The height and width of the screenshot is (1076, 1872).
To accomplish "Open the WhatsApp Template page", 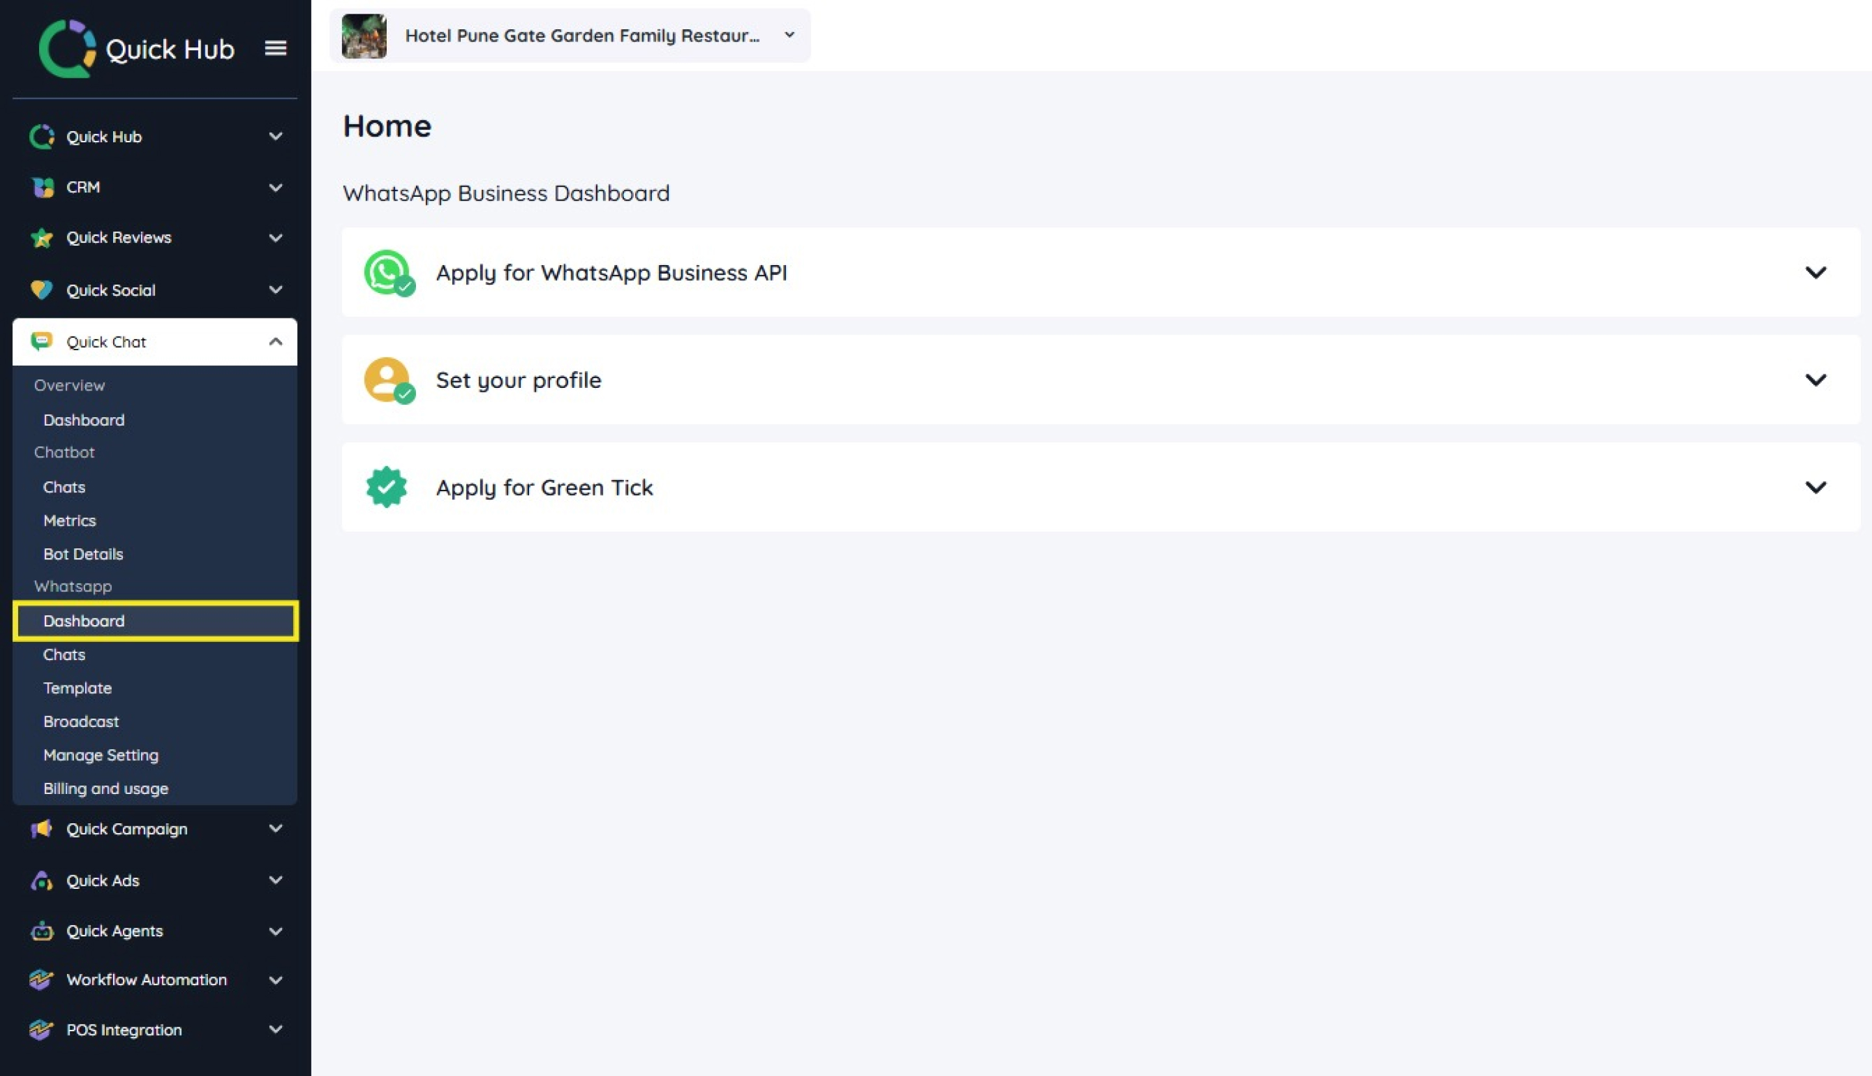I will (x=77, y=688).
